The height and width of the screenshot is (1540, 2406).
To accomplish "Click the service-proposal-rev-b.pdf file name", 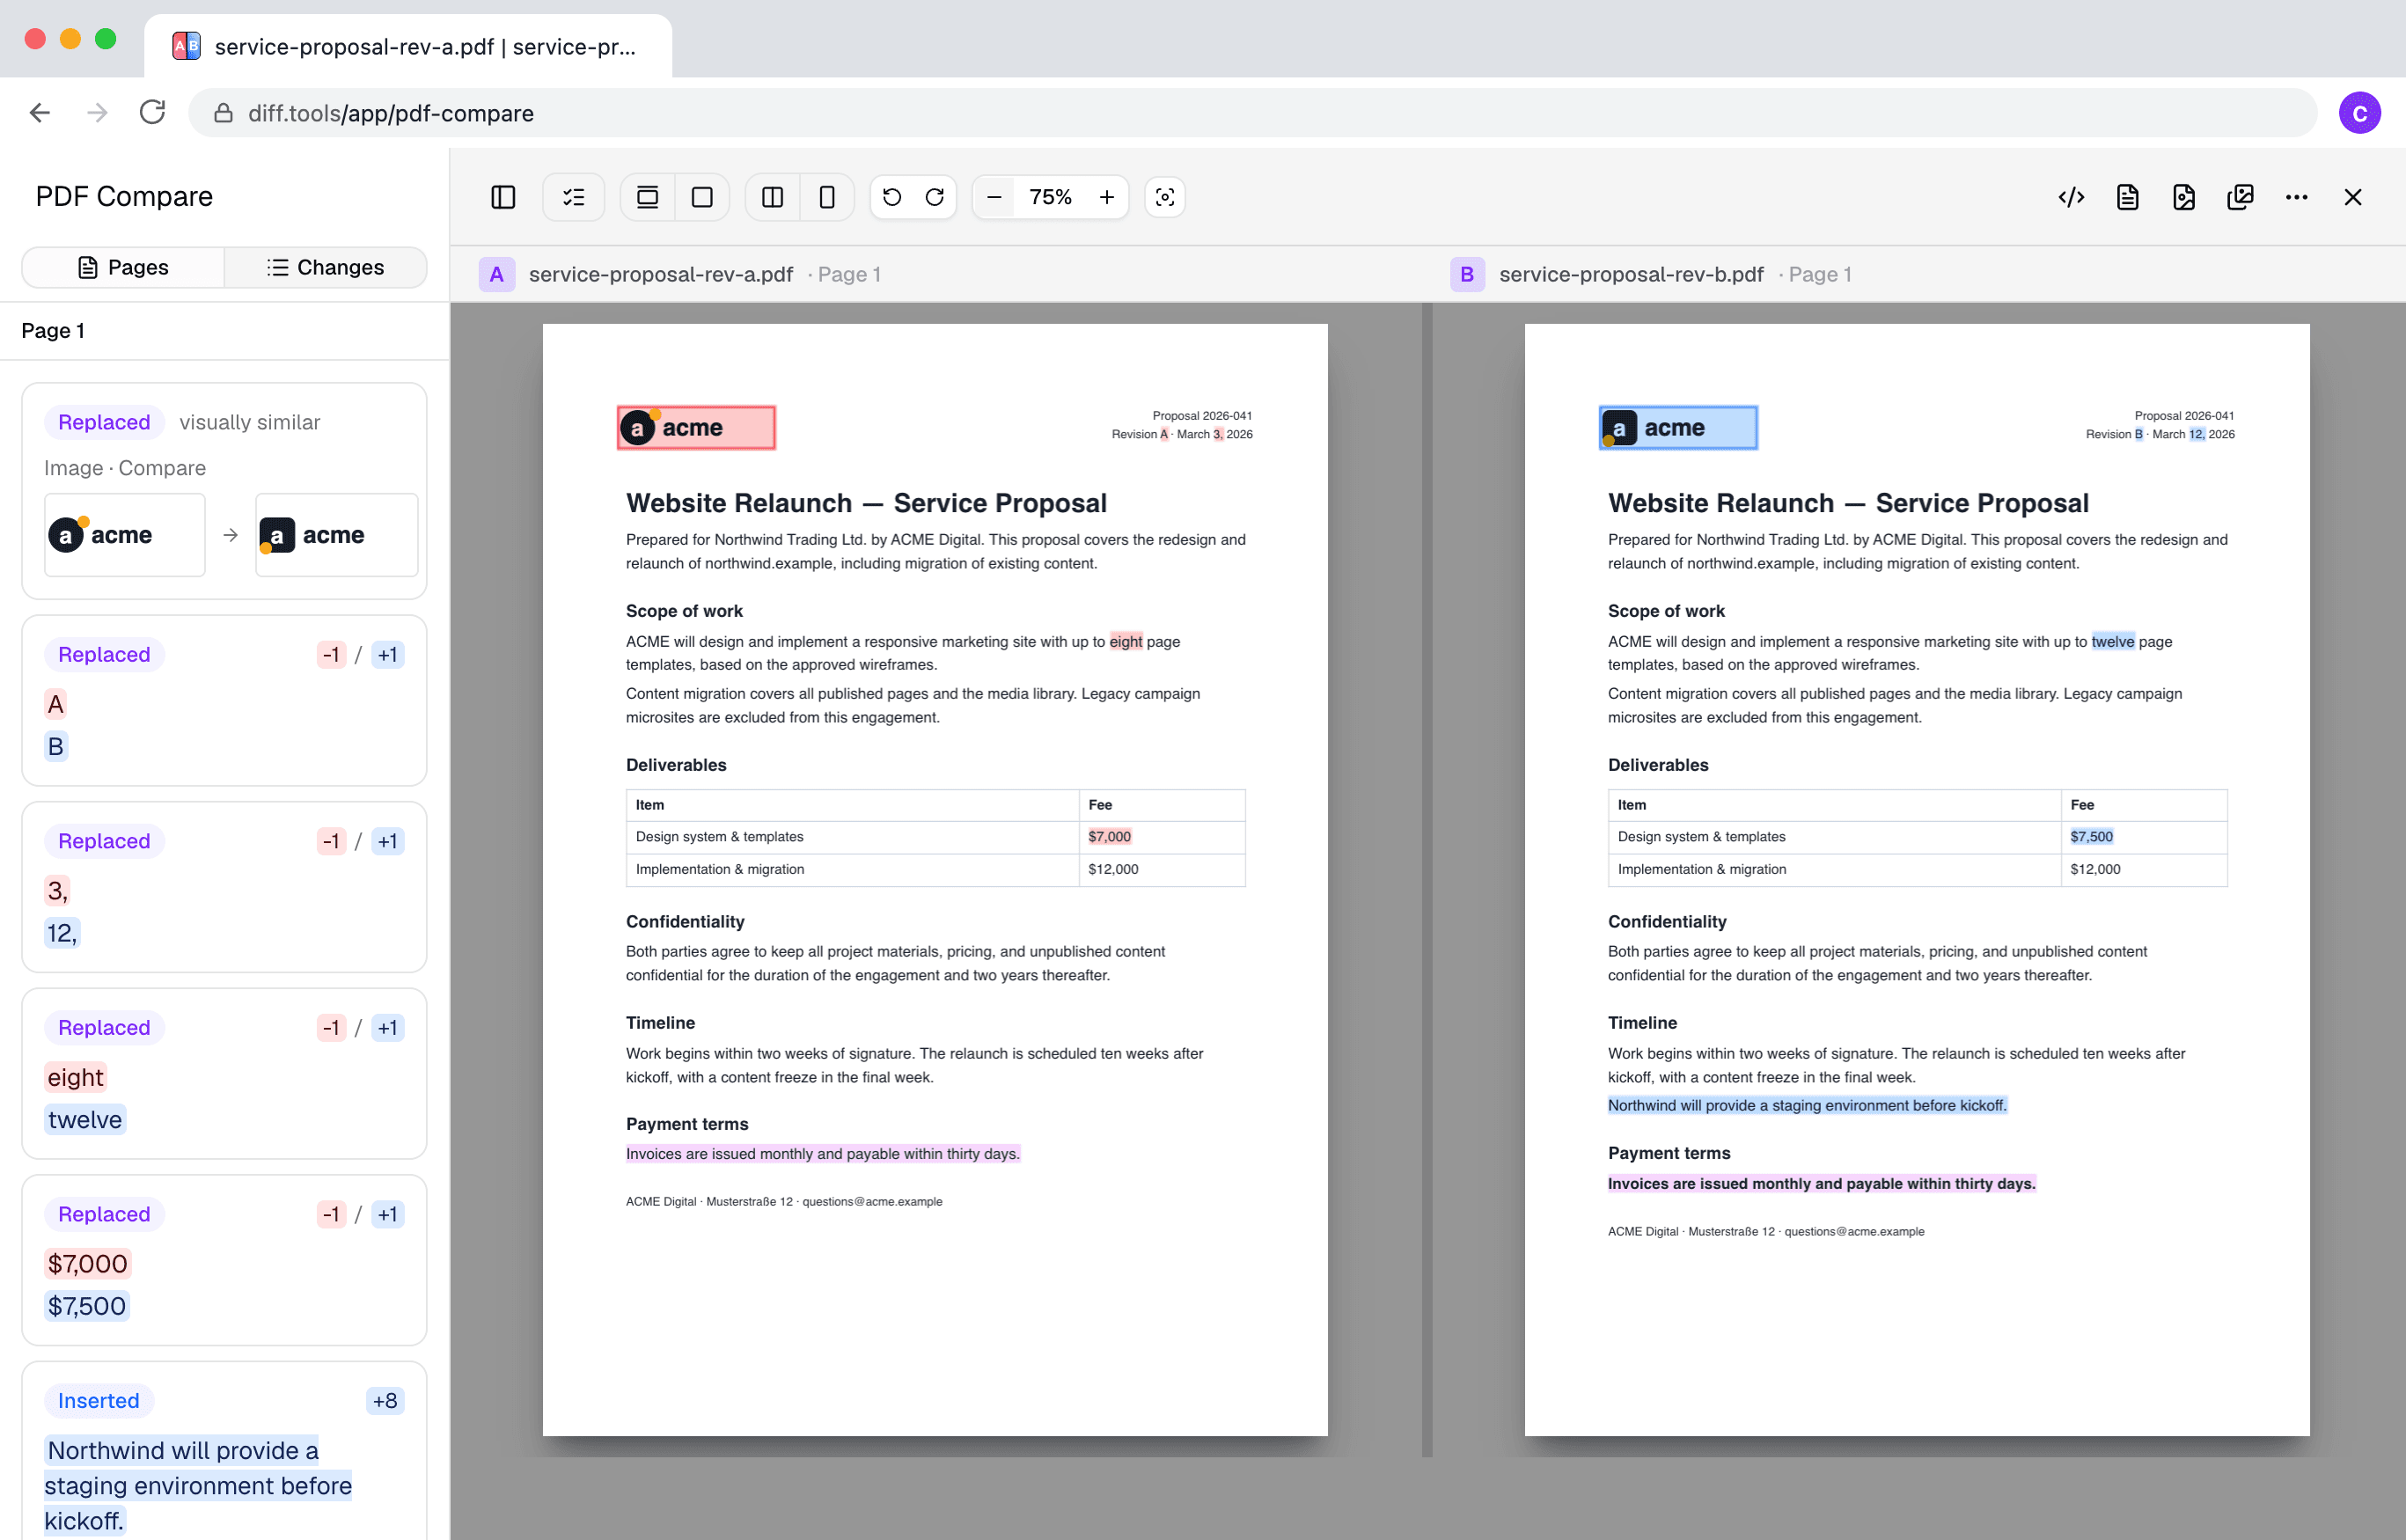I will pyautogui.click(x=1631, y=274).
